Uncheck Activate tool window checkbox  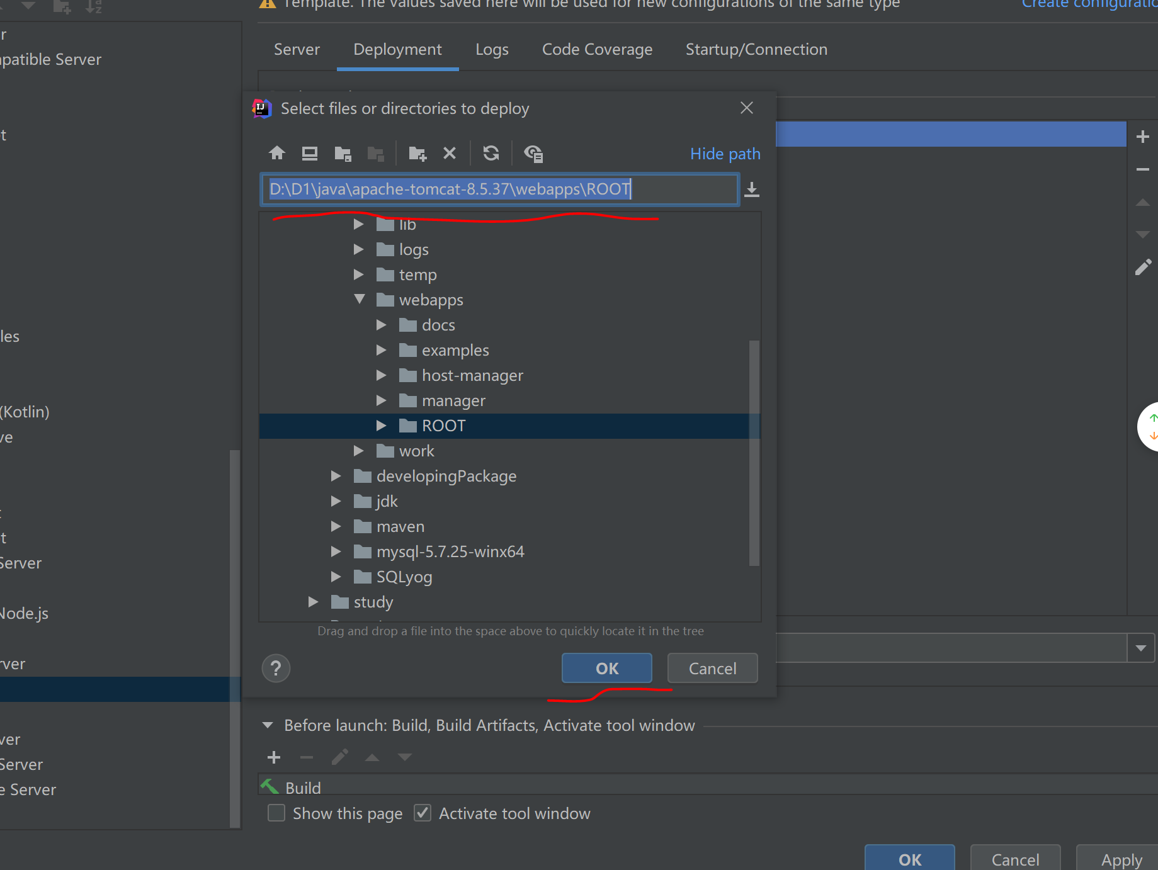423,813
